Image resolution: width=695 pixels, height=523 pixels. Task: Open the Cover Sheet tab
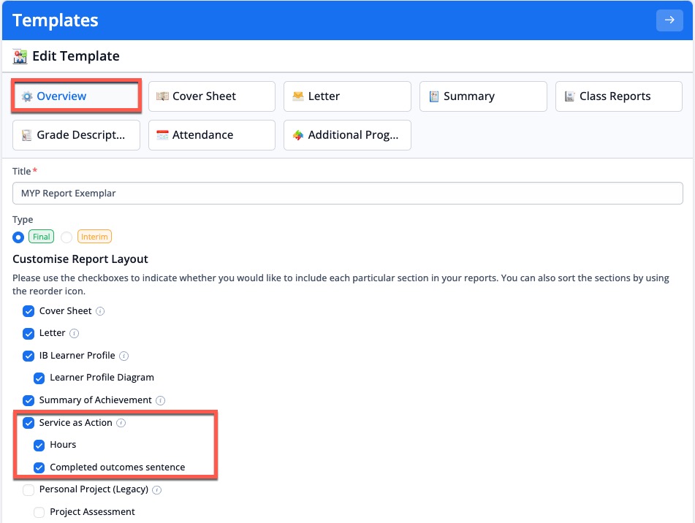tap(211, 96)
